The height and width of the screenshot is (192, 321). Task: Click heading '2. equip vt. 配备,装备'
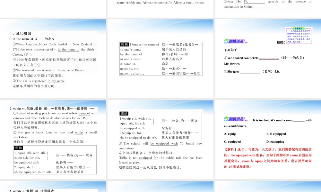(52, 108)
